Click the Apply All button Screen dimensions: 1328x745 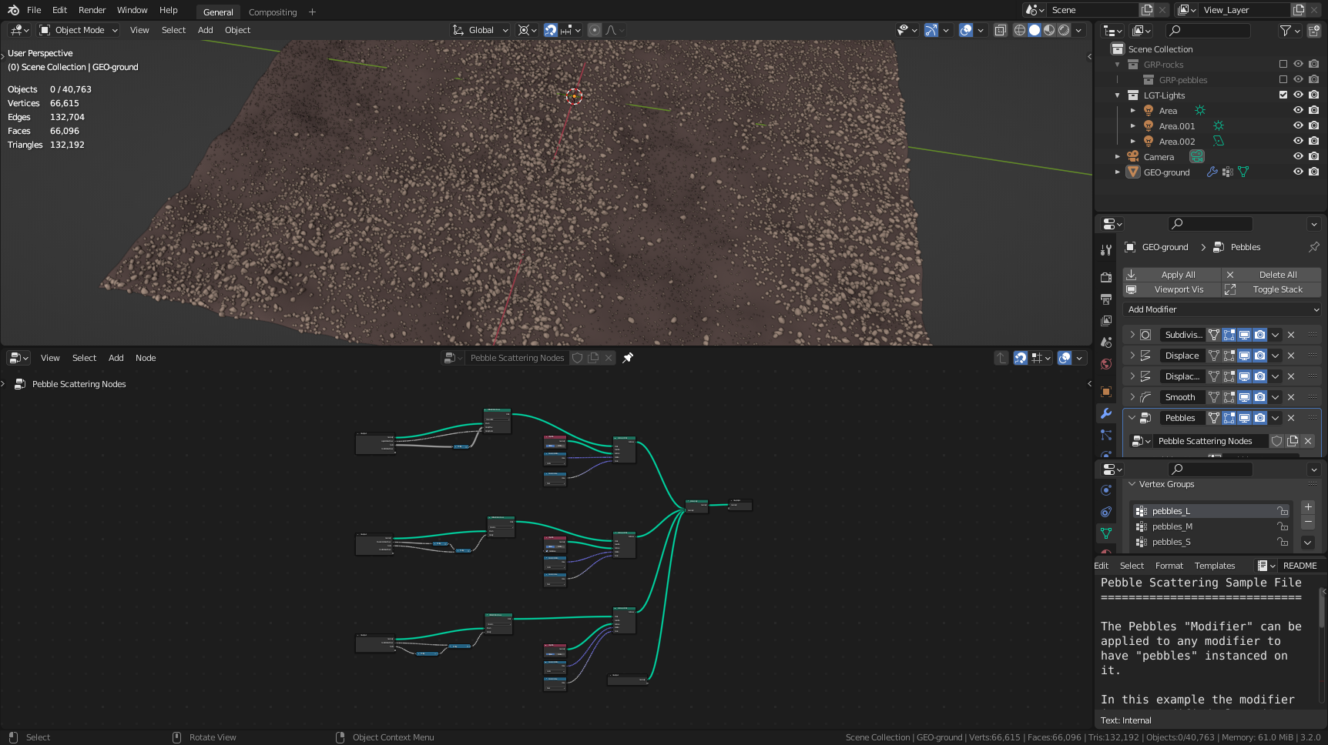pos(1178,275)
